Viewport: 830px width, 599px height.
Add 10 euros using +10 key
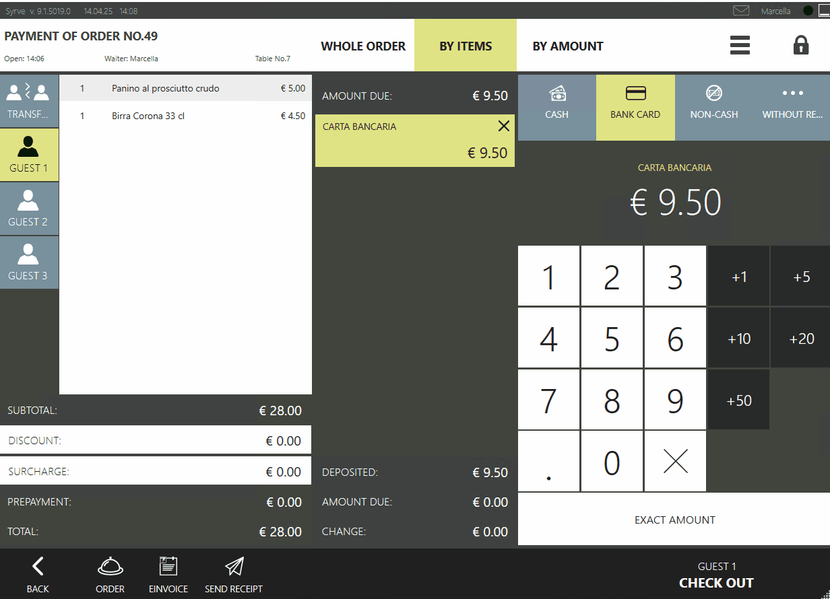738,339
